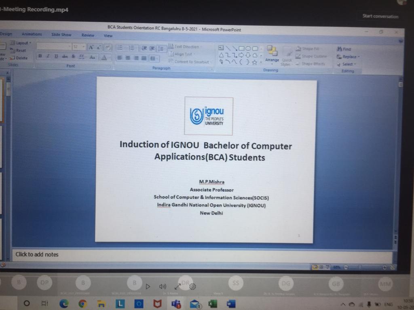Click the Increase List Level icon
Viewport: 414px width, 310px height.
click(x=152, y=48)
